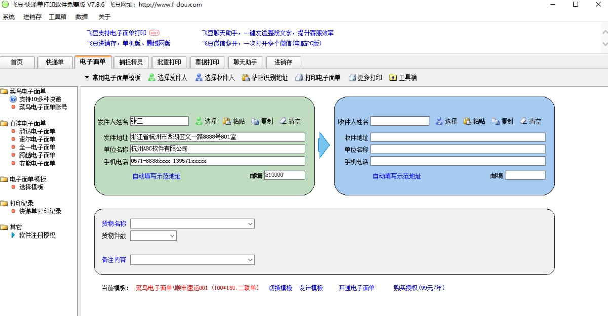Open the 货物件数 dropdown
This screenshot has height=316, width=608.
click(172, 235)
